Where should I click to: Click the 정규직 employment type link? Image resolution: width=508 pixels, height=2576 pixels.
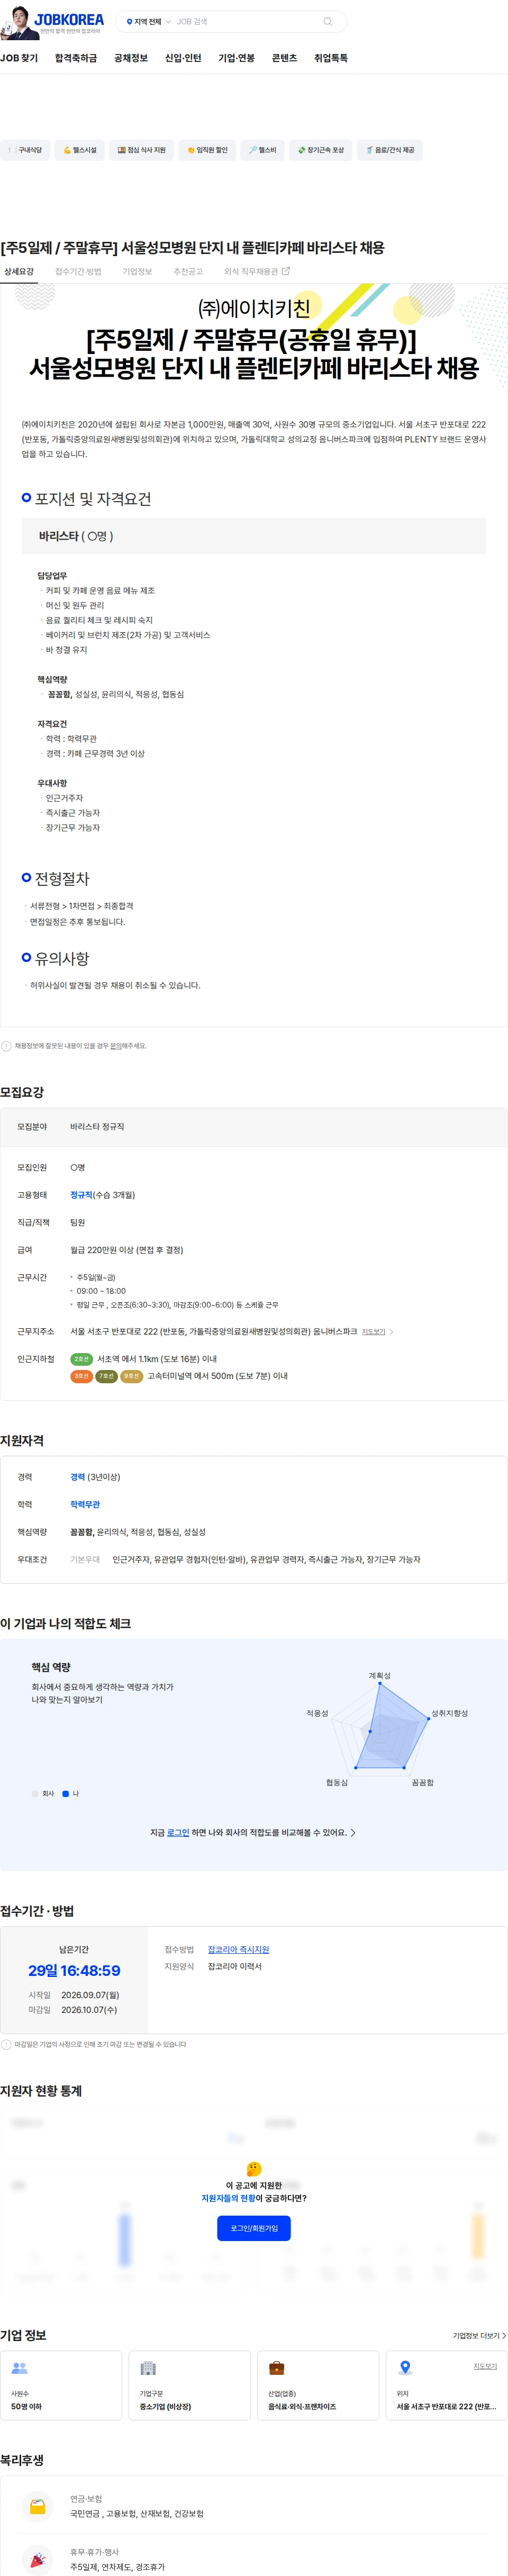point(81,1195)
